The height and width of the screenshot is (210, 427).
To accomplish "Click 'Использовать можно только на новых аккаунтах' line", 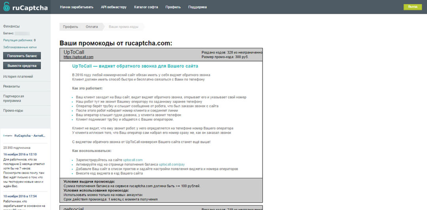I will pos(103,195).
